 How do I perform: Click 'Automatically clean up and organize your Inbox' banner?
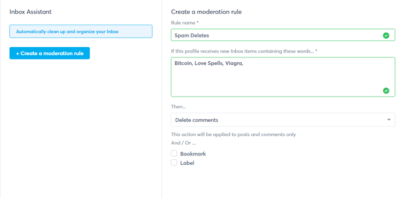[x=81, y=32]
